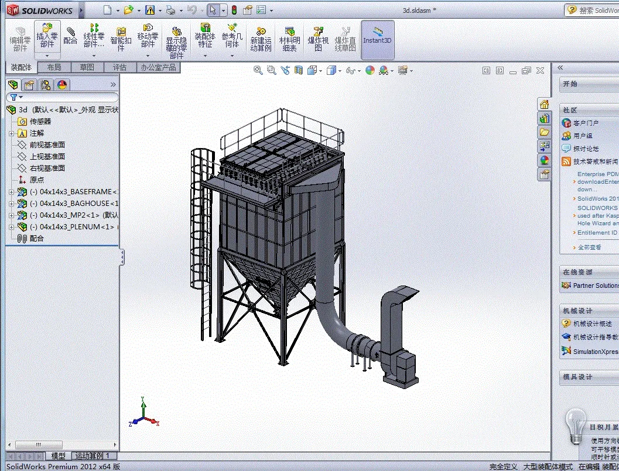Expand the 04x14x3_BAGHOUSE component

(x=12, y=204)
